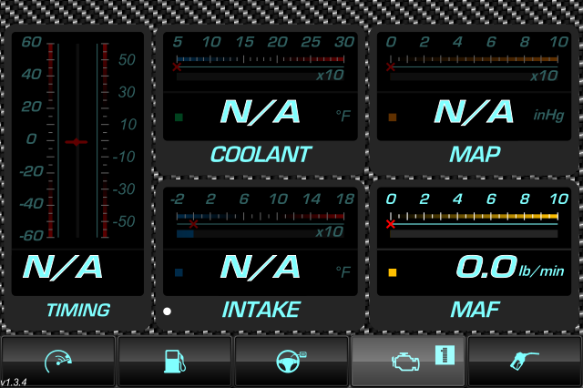Open the steering wheel driving tab
The width and height of the screenshot is (583, 388).
(291, 361)
